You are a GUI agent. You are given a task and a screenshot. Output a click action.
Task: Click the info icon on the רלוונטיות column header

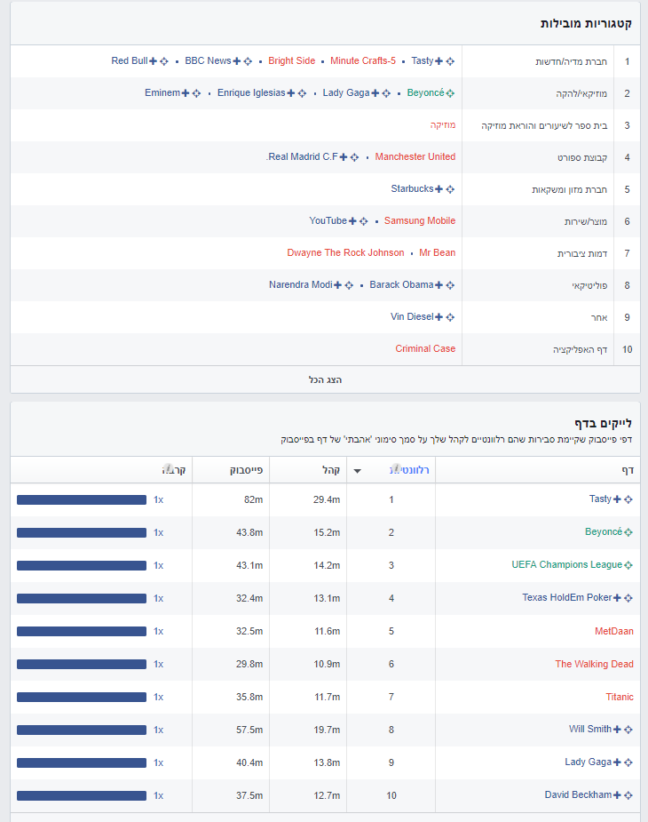[x=397, y=468]
